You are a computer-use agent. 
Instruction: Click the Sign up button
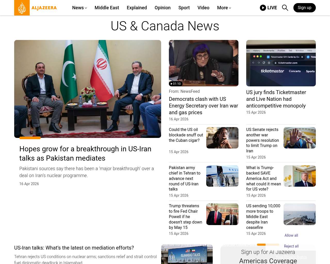pyautogui.click(x=304, y=8)
